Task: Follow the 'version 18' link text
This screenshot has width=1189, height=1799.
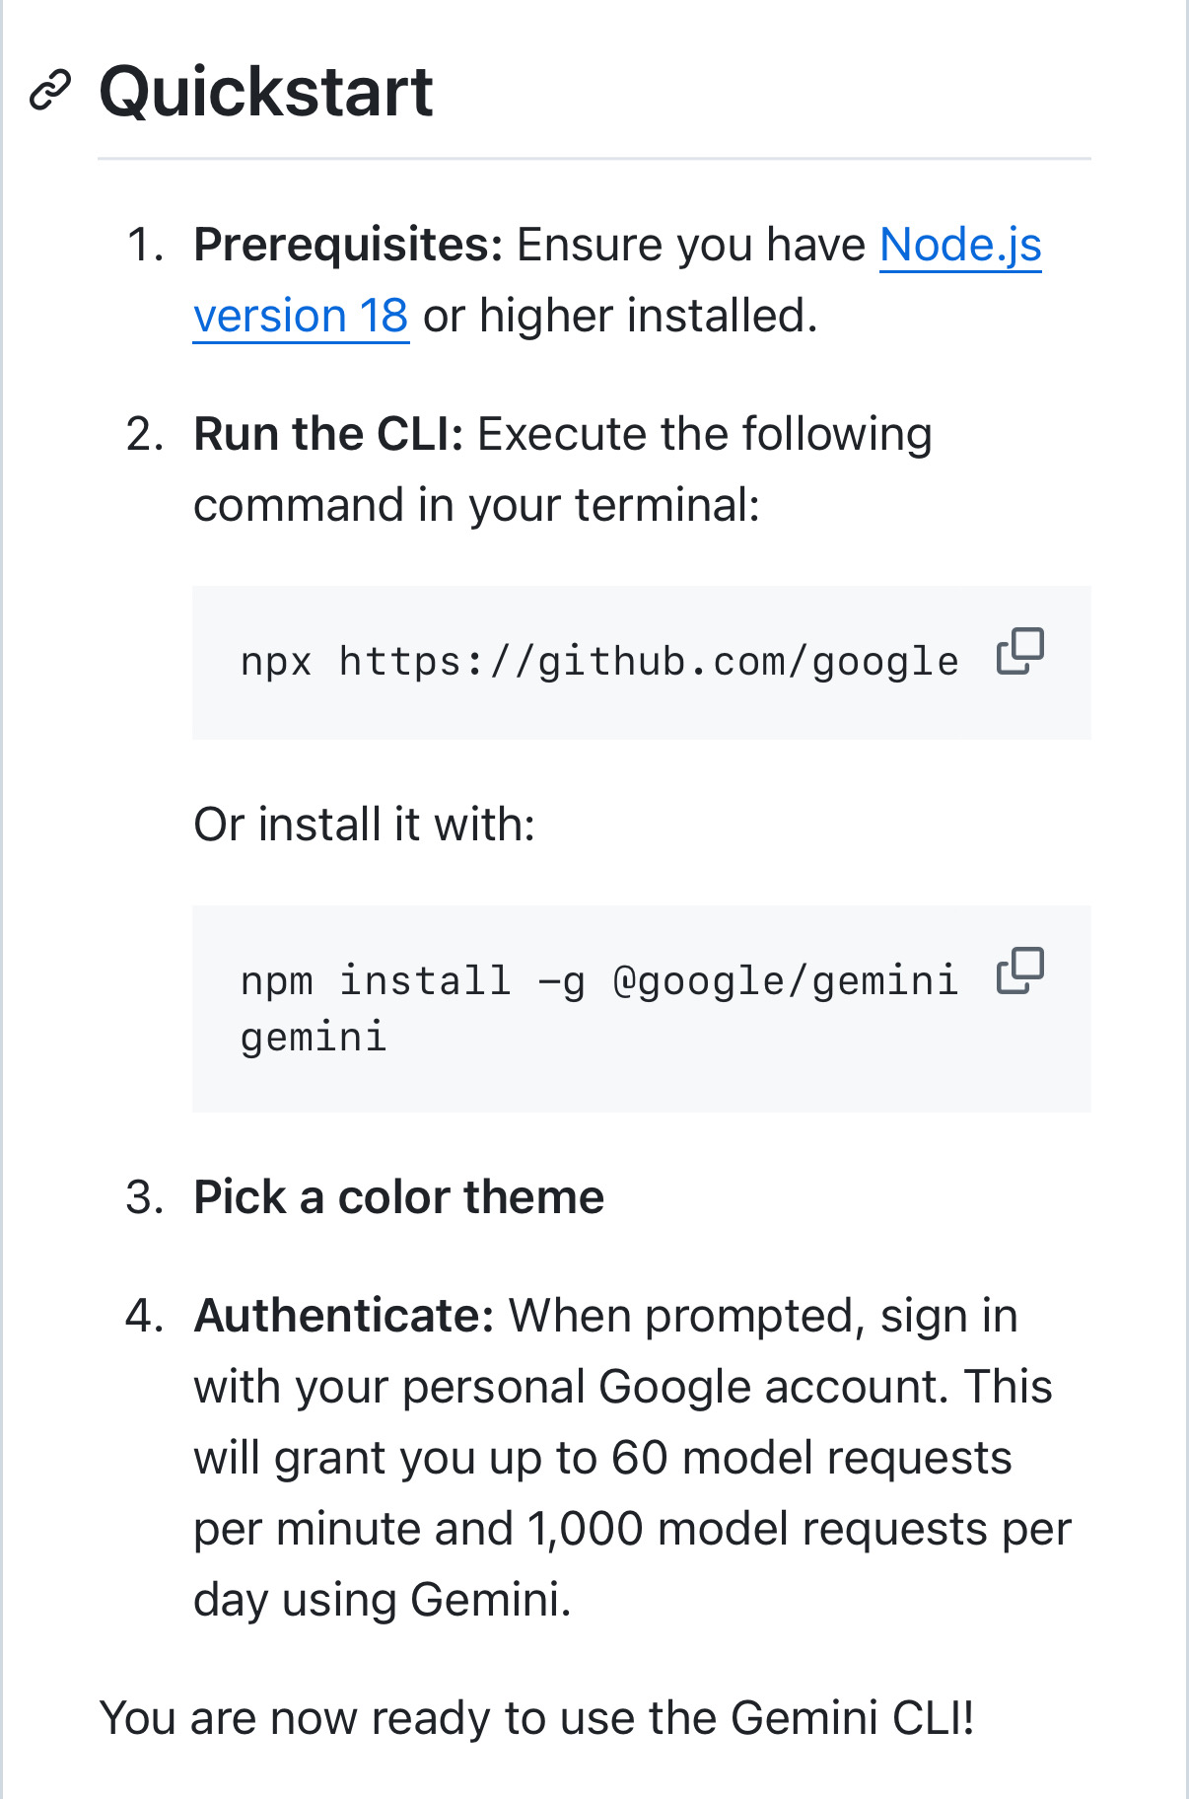Action: [x=301, y=316]
